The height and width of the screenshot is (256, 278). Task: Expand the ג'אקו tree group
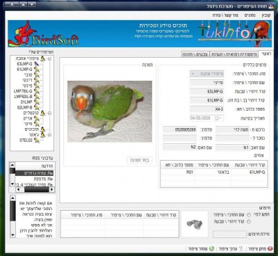click(x=49, y=135)
